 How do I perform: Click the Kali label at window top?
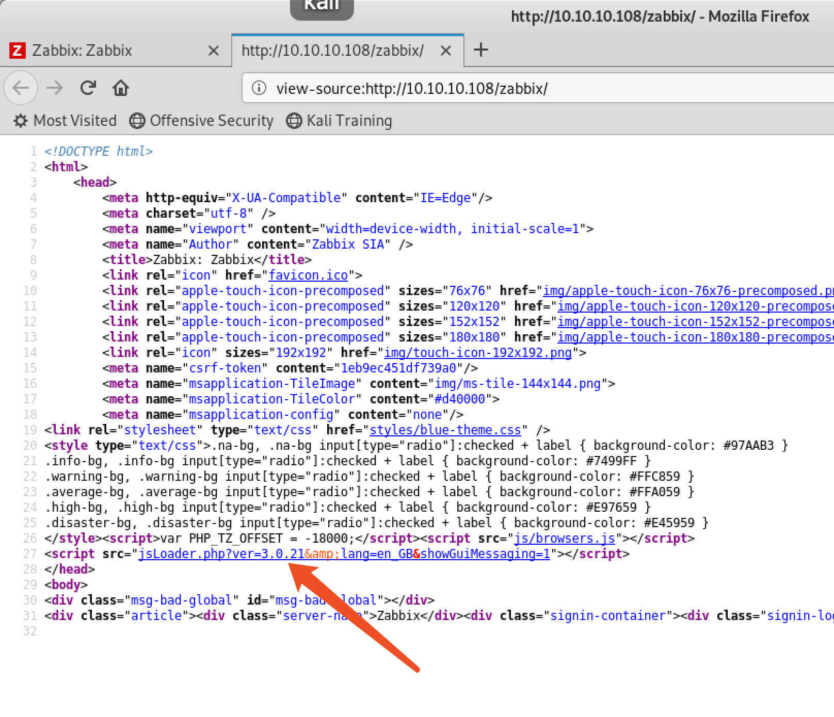pyautogui.click(x=322, y=7)
